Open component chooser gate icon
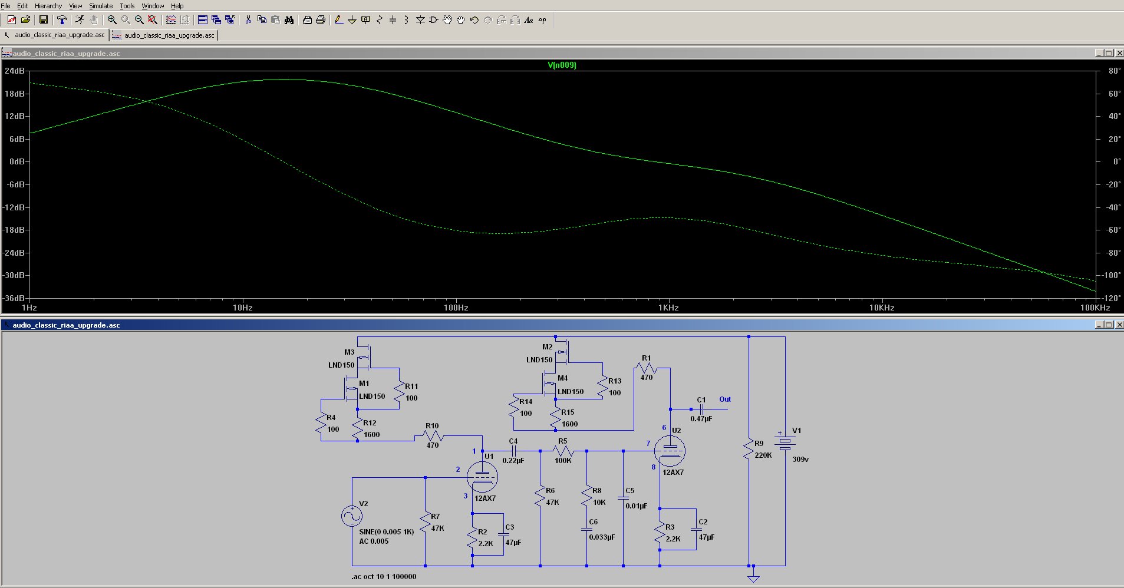 (x=434, y=20)
